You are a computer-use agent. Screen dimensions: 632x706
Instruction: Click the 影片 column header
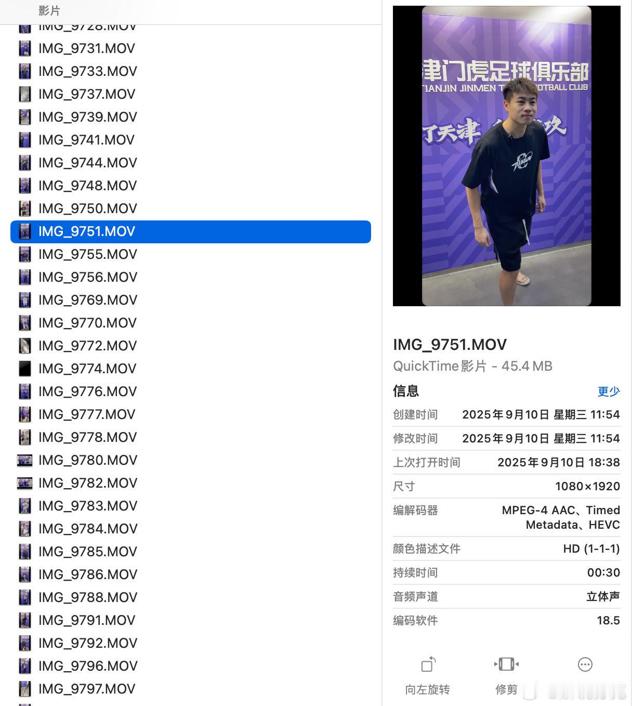[x=49, y=10]
